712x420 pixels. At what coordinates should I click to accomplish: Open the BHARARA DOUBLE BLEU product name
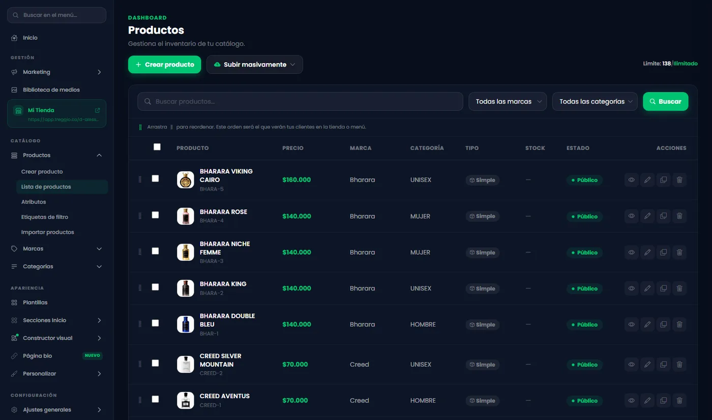point(227,320)
